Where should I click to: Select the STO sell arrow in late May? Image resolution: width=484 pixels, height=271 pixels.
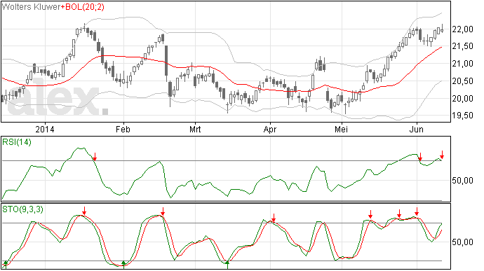[x=399, y=214]
